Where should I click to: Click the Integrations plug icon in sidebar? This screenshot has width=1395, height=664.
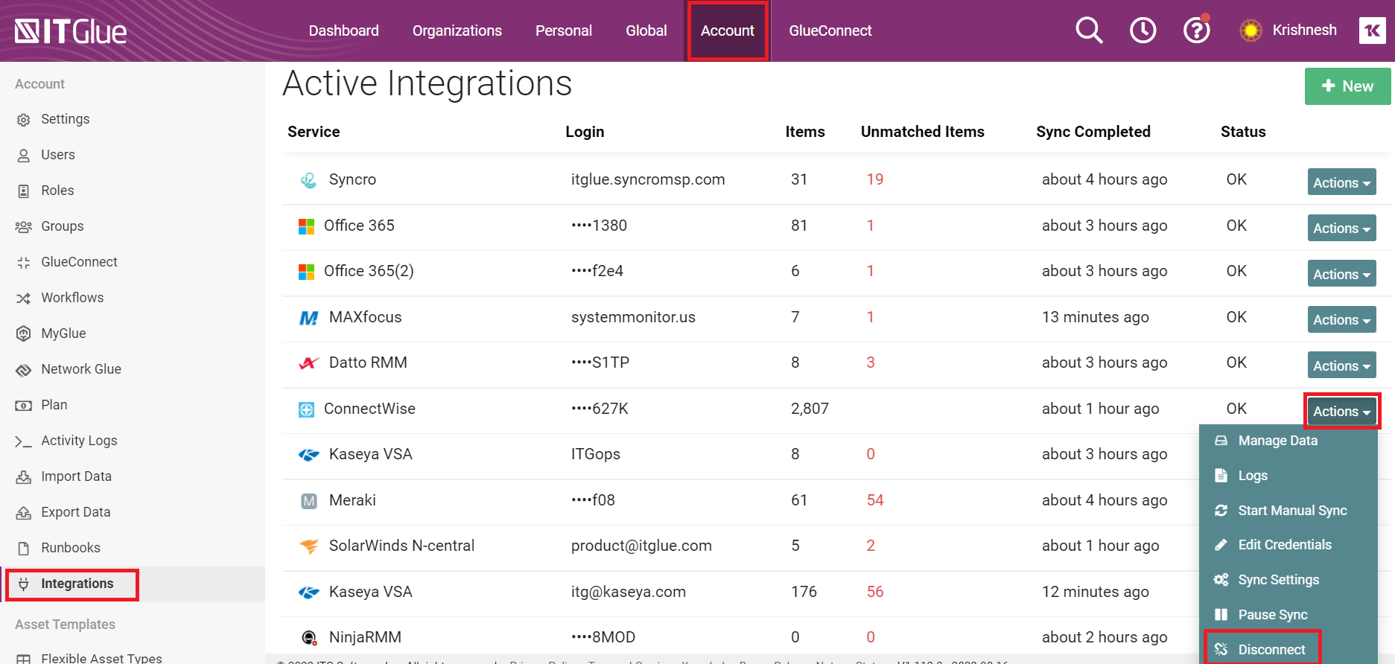click(24, 584)
